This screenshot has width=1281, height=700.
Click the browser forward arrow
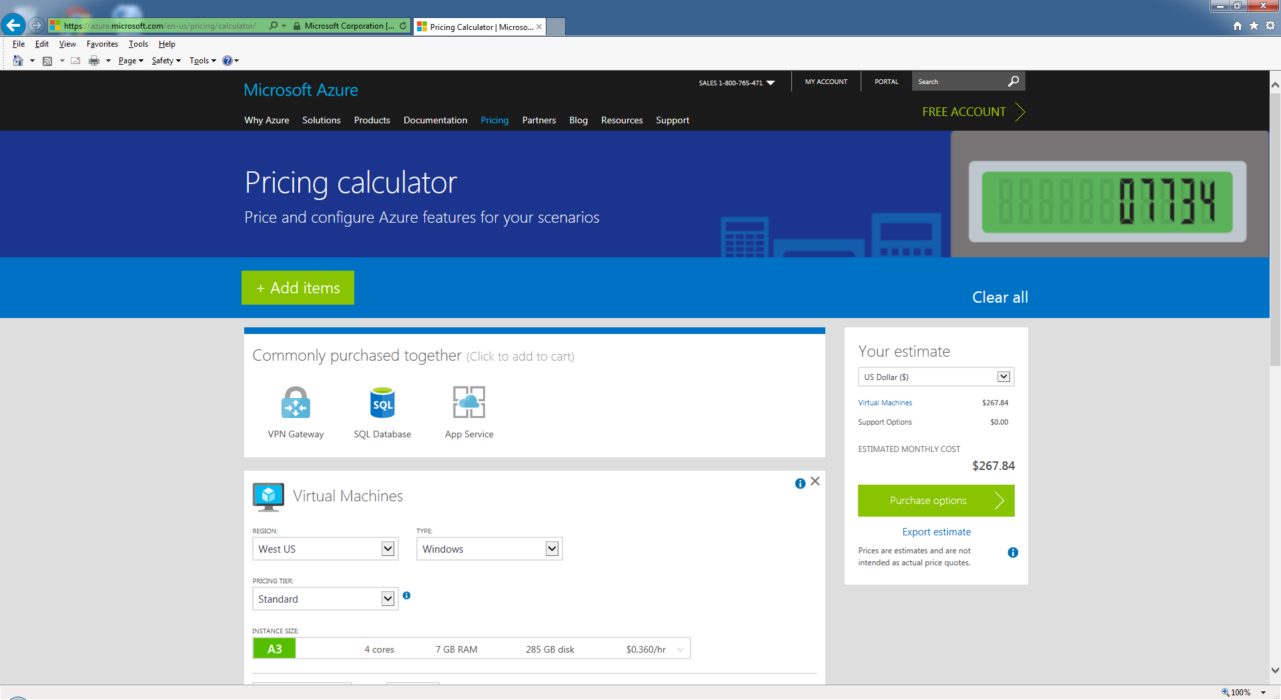coord(37,25)
